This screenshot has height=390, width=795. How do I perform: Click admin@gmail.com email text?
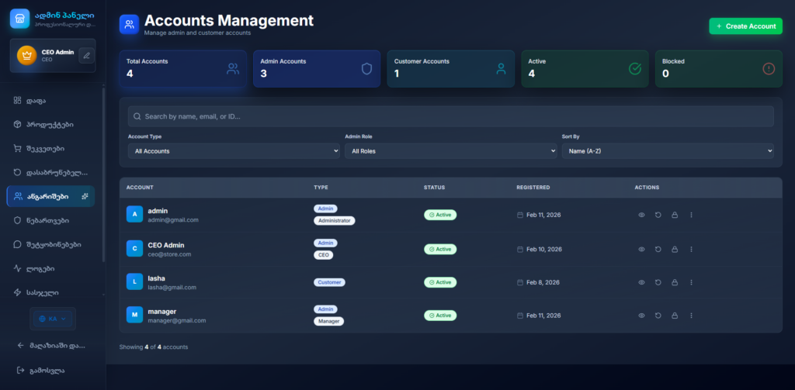[x=173, y=220]
